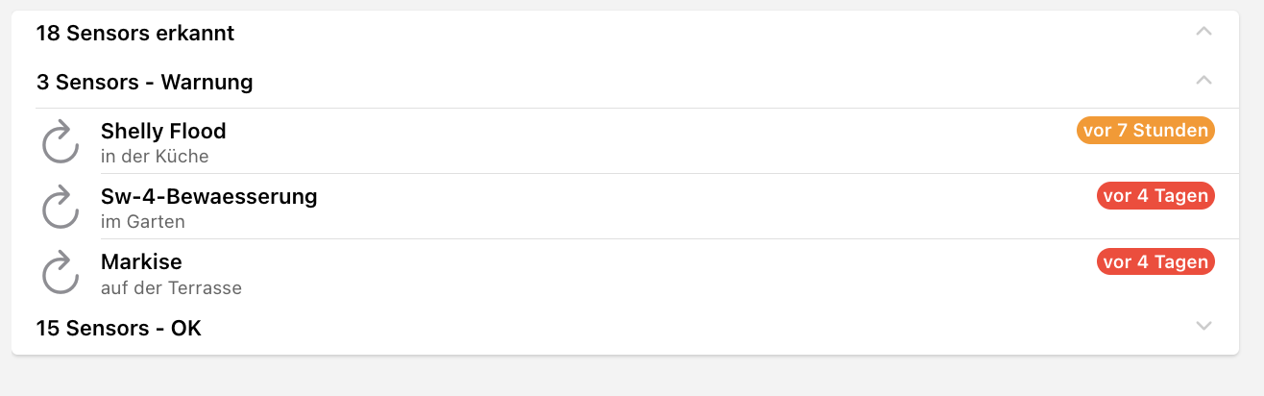The height and width of the screenshot is (396, 1264).
Task: Click refresh icon beside Markise
Action: (61, 273)
